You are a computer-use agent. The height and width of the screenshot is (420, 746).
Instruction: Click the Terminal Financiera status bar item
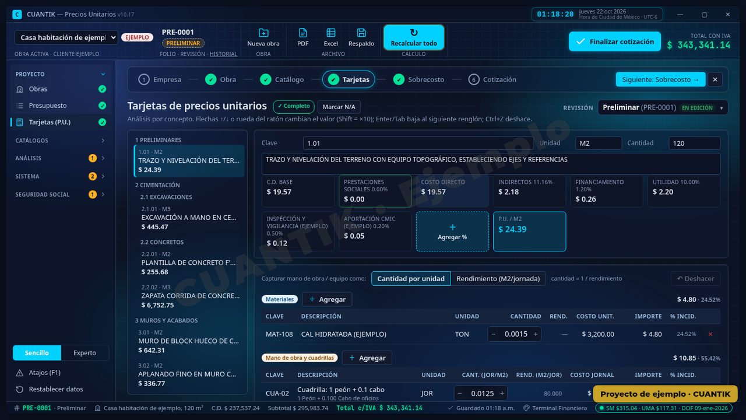(555, 408)
